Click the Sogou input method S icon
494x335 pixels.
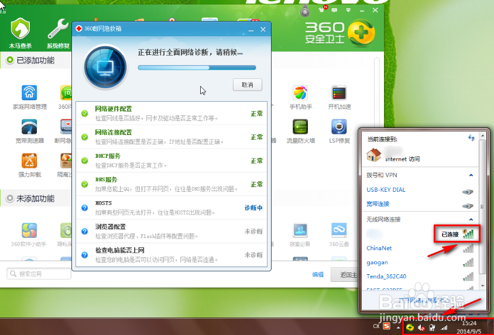point(386,326)
